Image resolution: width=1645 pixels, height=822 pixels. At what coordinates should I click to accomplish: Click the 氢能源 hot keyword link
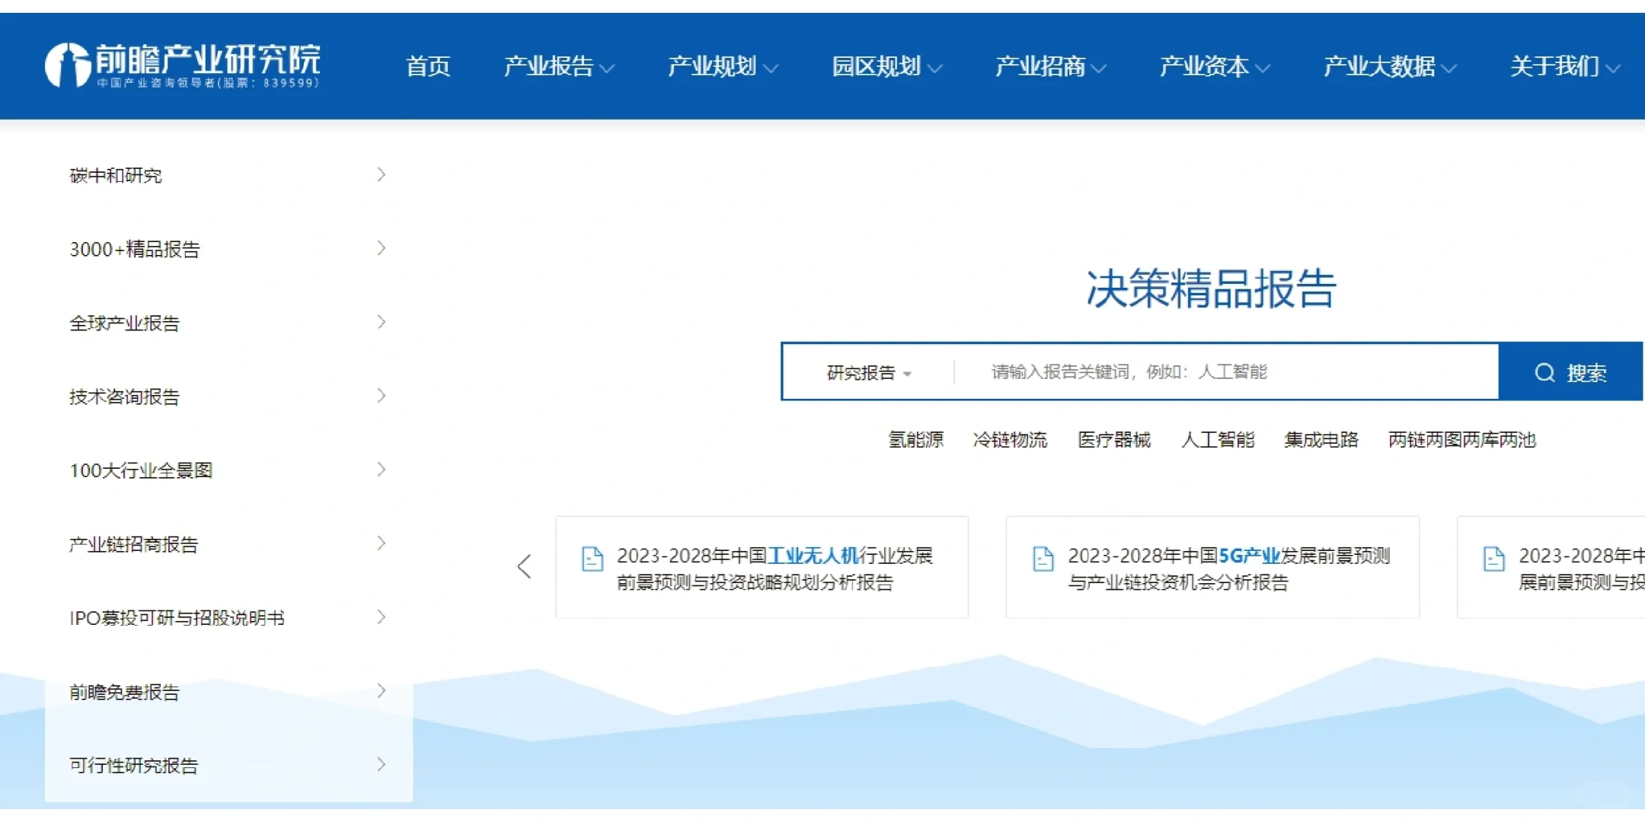pos(915,439)
